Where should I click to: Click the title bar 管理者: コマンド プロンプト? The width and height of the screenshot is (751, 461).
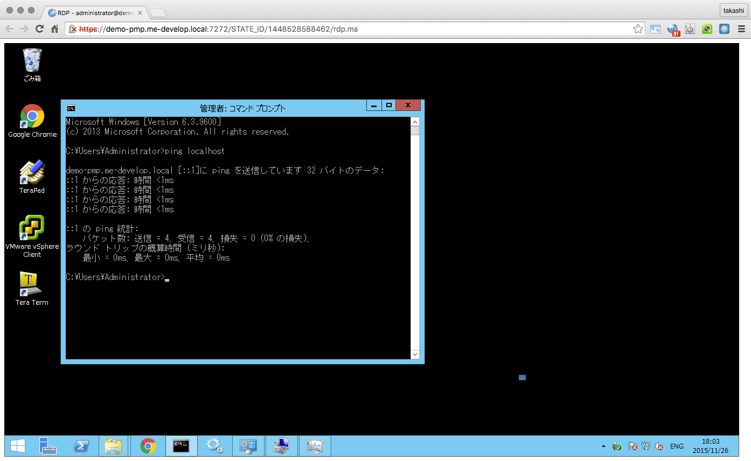coord(242,108)
